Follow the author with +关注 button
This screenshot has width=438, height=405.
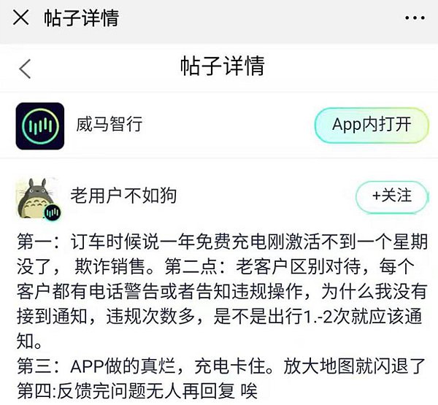(392, 196)
